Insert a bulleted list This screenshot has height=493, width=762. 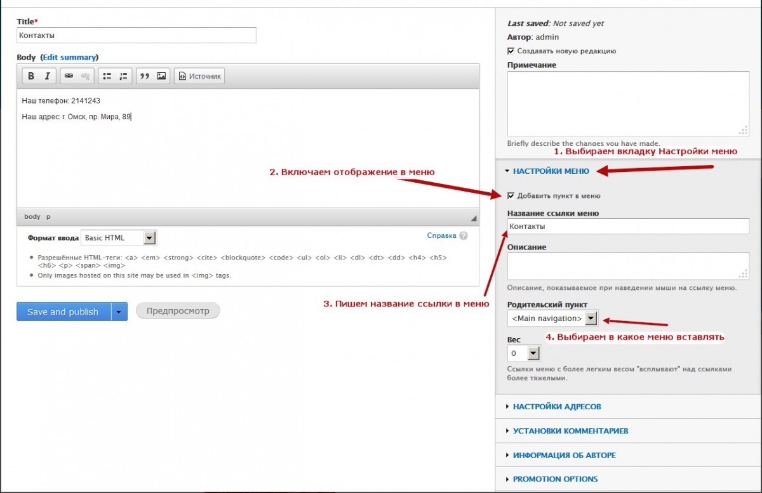tap(107, 76)
